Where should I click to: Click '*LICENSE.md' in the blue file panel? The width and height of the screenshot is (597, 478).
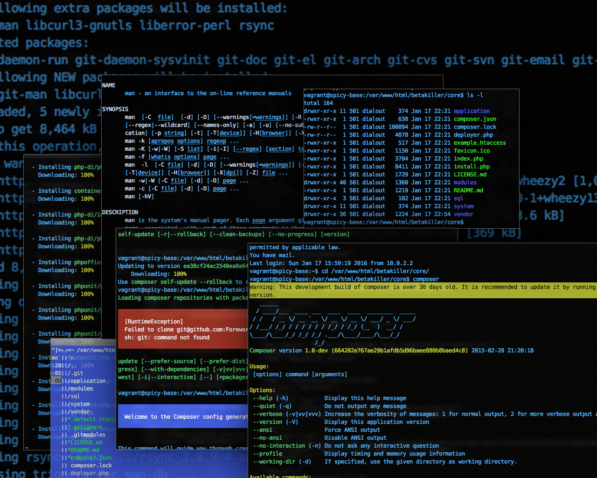coord(84,443)
